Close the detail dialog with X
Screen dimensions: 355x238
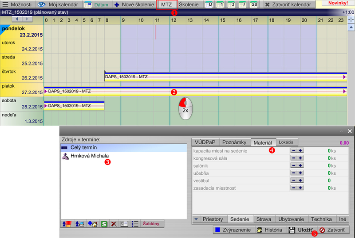349,131
